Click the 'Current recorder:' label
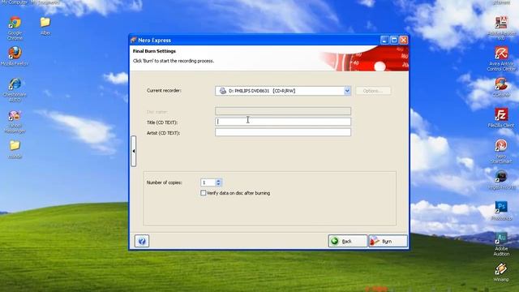The image size is (519, 292). (164, 90)
